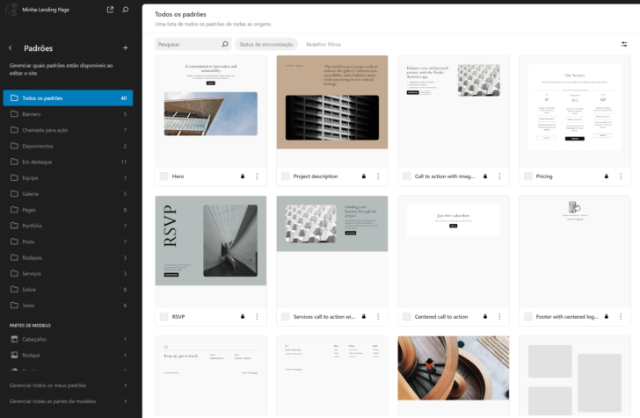Click the site logo icon at top left

(x=11, y=10)
